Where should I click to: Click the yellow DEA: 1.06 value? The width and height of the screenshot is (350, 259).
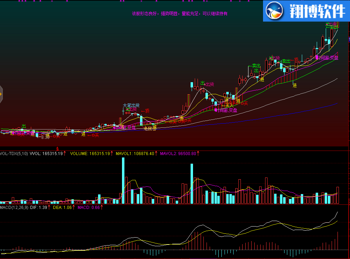click(62, 208)
